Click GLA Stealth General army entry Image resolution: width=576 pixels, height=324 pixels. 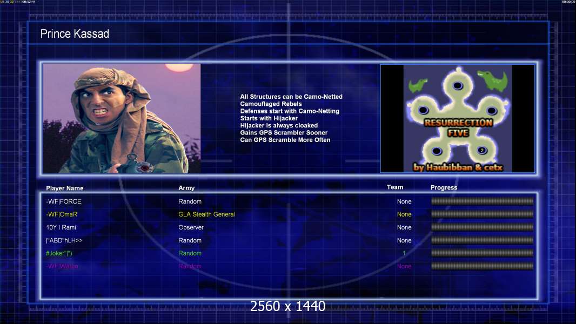point(206,214)
